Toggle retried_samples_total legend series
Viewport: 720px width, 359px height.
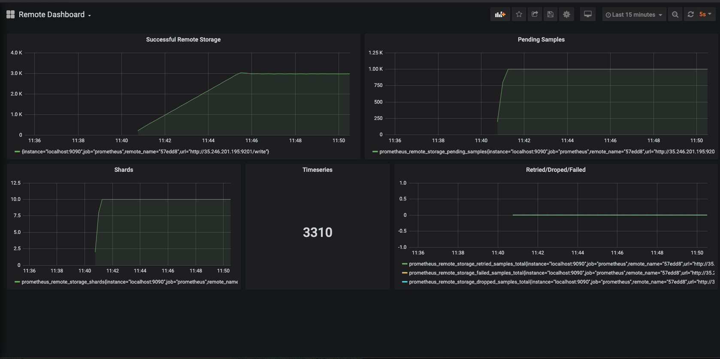pyautogui.click(x=562, y=264)
